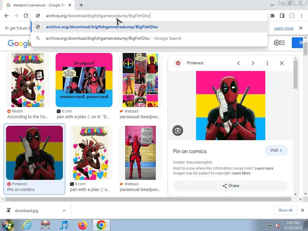Click the page horizontal scrollbar
Screen dimensions: 308x231
pyautogui.click(x=148, y=199)
